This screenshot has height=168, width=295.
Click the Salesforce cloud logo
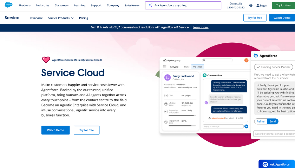8,5
